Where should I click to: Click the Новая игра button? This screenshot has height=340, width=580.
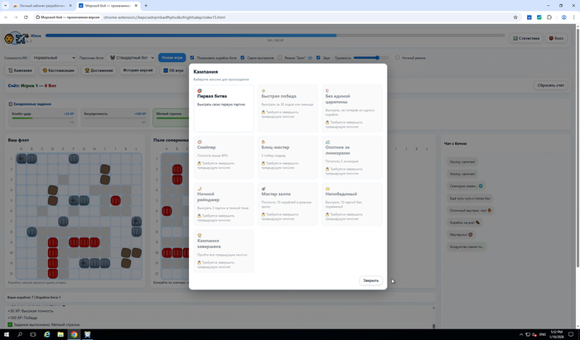click(172, 58)
